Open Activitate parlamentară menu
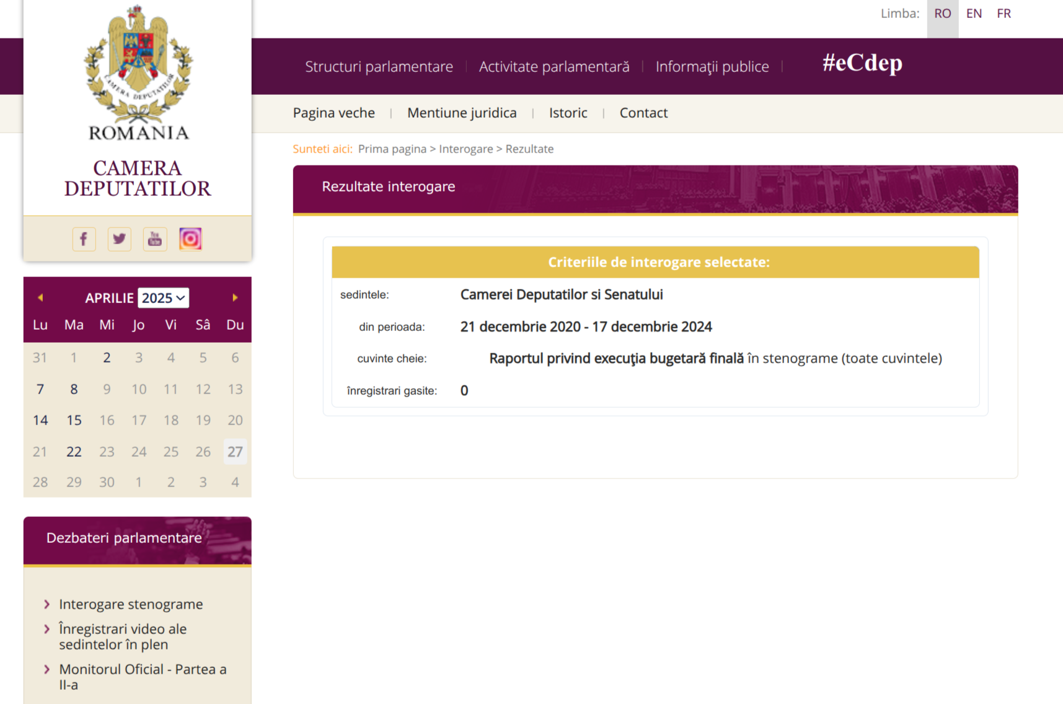 coord(554,66)
